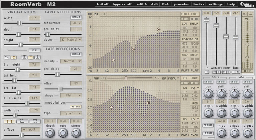This screenshot has height=140, width=256.
Task: Click the early shift knob
Action: pos(221,93)
